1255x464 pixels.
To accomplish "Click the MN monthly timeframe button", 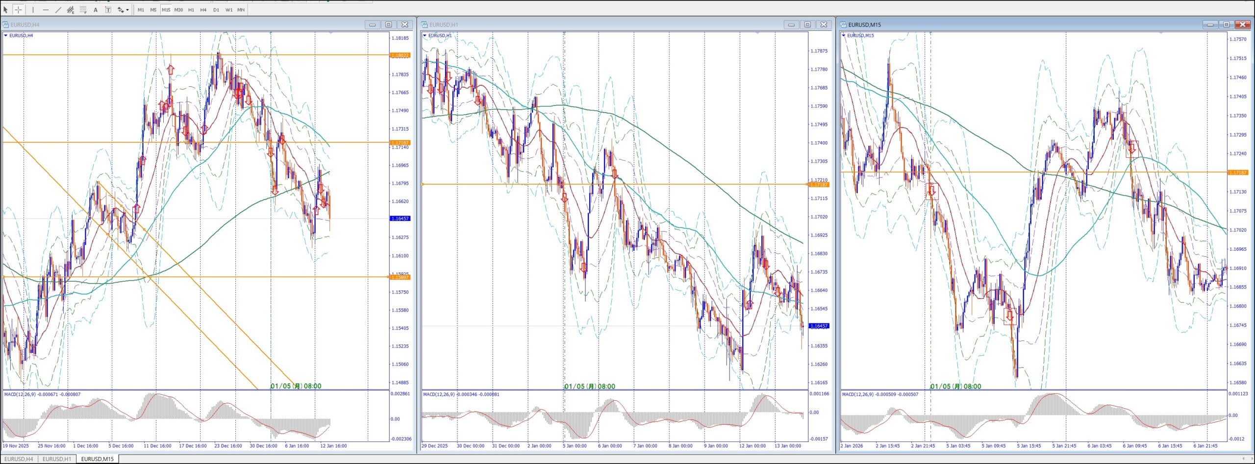I will [241, 10].
